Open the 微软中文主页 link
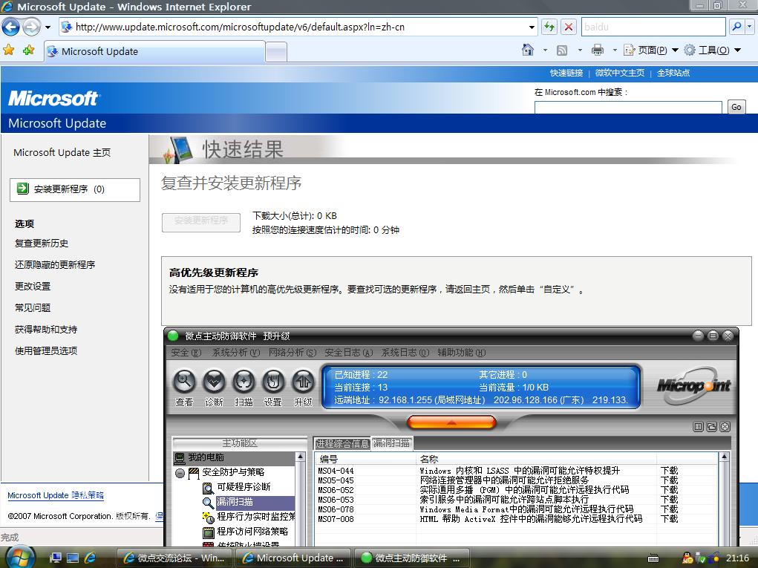Image resolution: width=758 pixels, height=568 pixels. [x=620, y=73]
